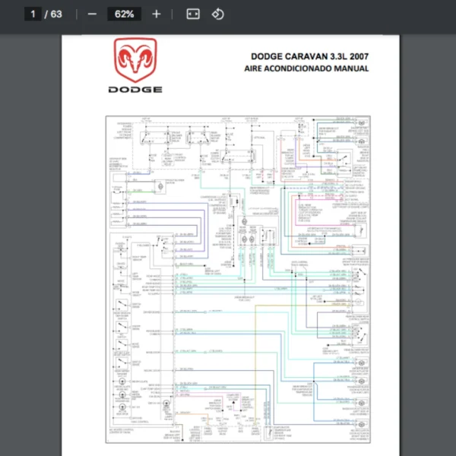
Task: Rotate the document counterclockwise
Action: point(218,14)
